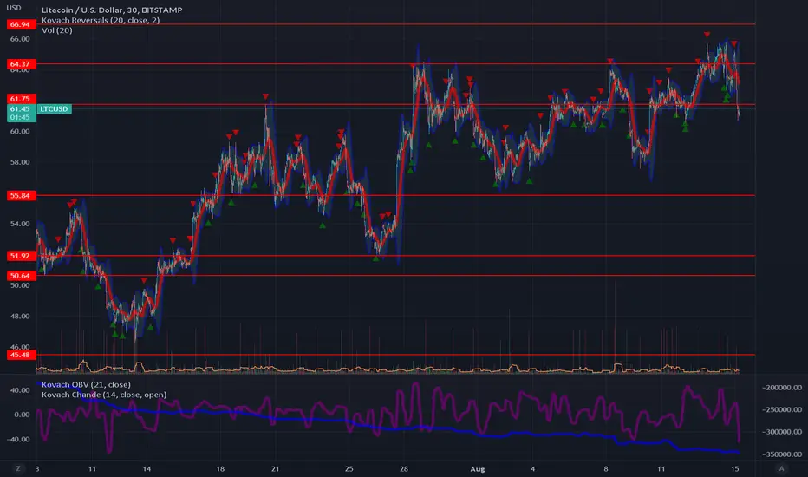This screenshot has width=808, height=477.
Task: Open the Kovach Chande indicator legend
Action: 103,395
